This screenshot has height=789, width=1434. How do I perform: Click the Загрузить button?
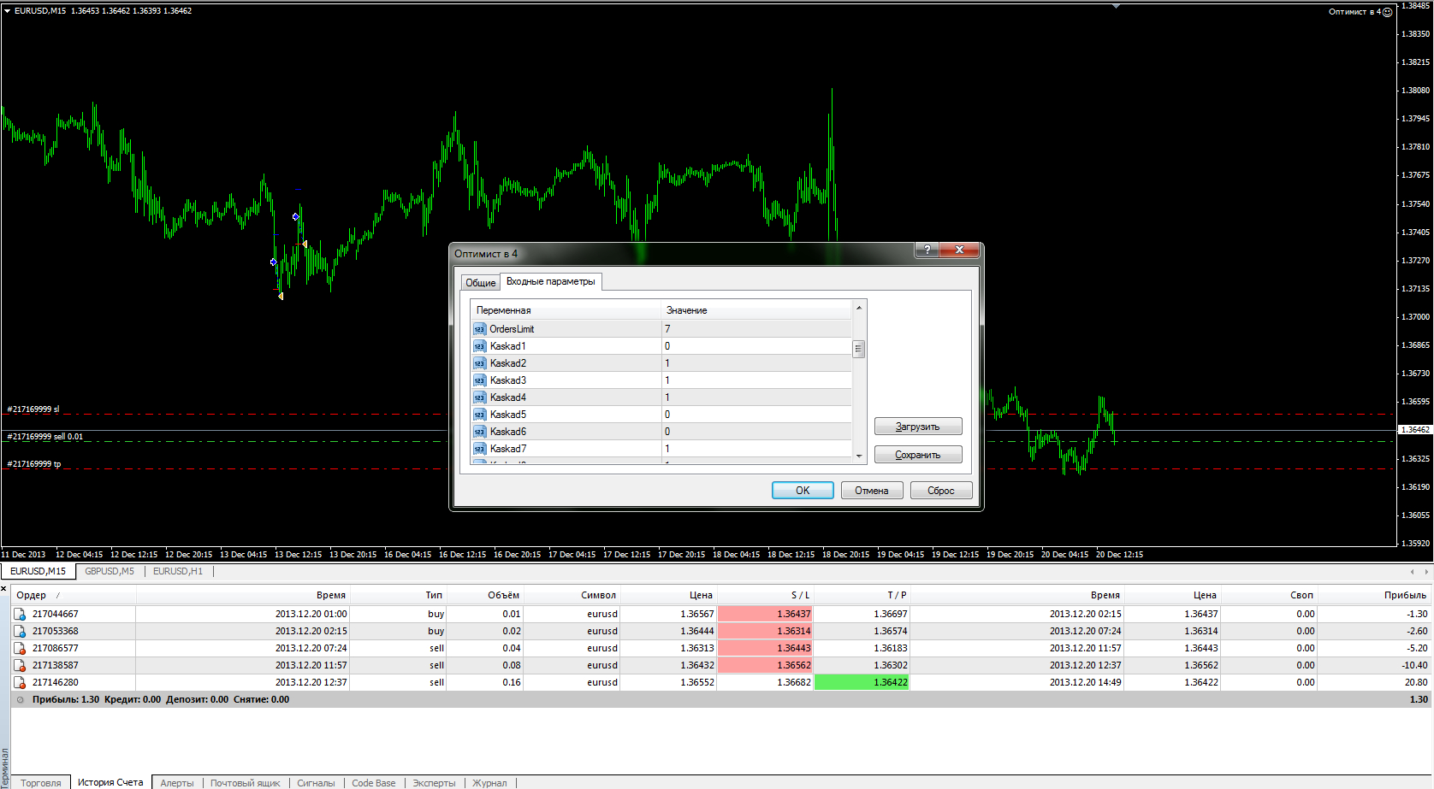[x=918, y=427]
